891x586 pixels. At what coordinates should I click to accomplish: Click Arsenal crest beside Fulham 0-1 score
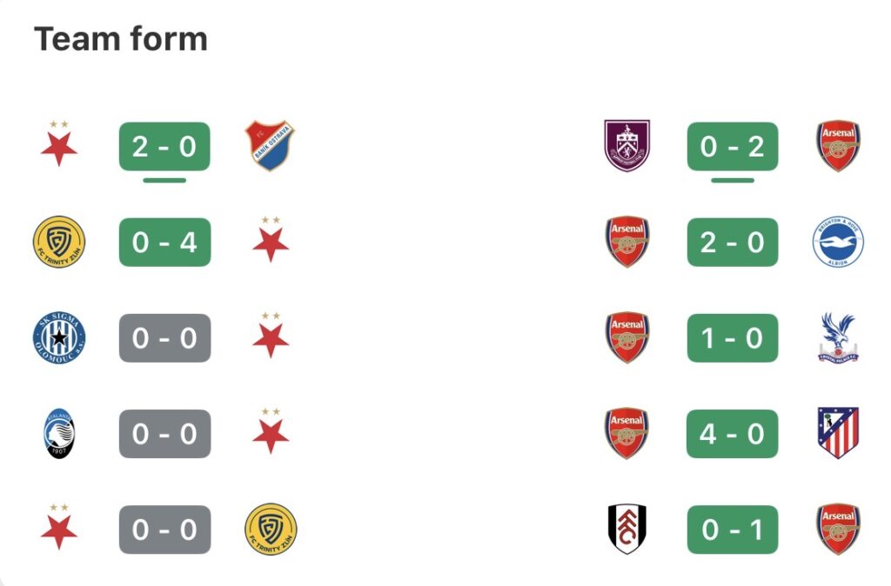point(838,529)
